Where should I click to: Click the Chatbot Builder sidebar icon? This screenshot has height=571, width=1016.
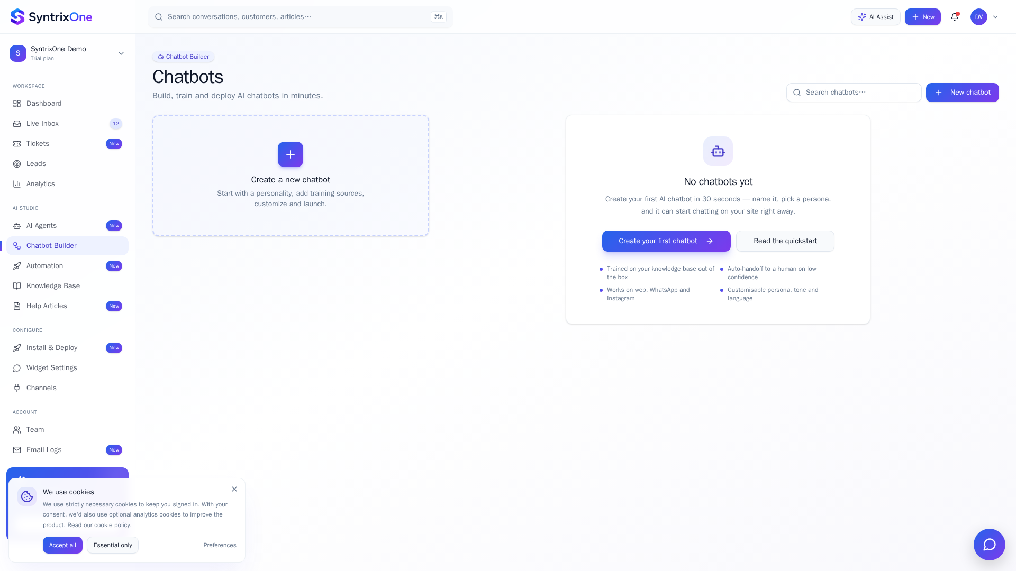pyautogui.click(x=17, y=246)
